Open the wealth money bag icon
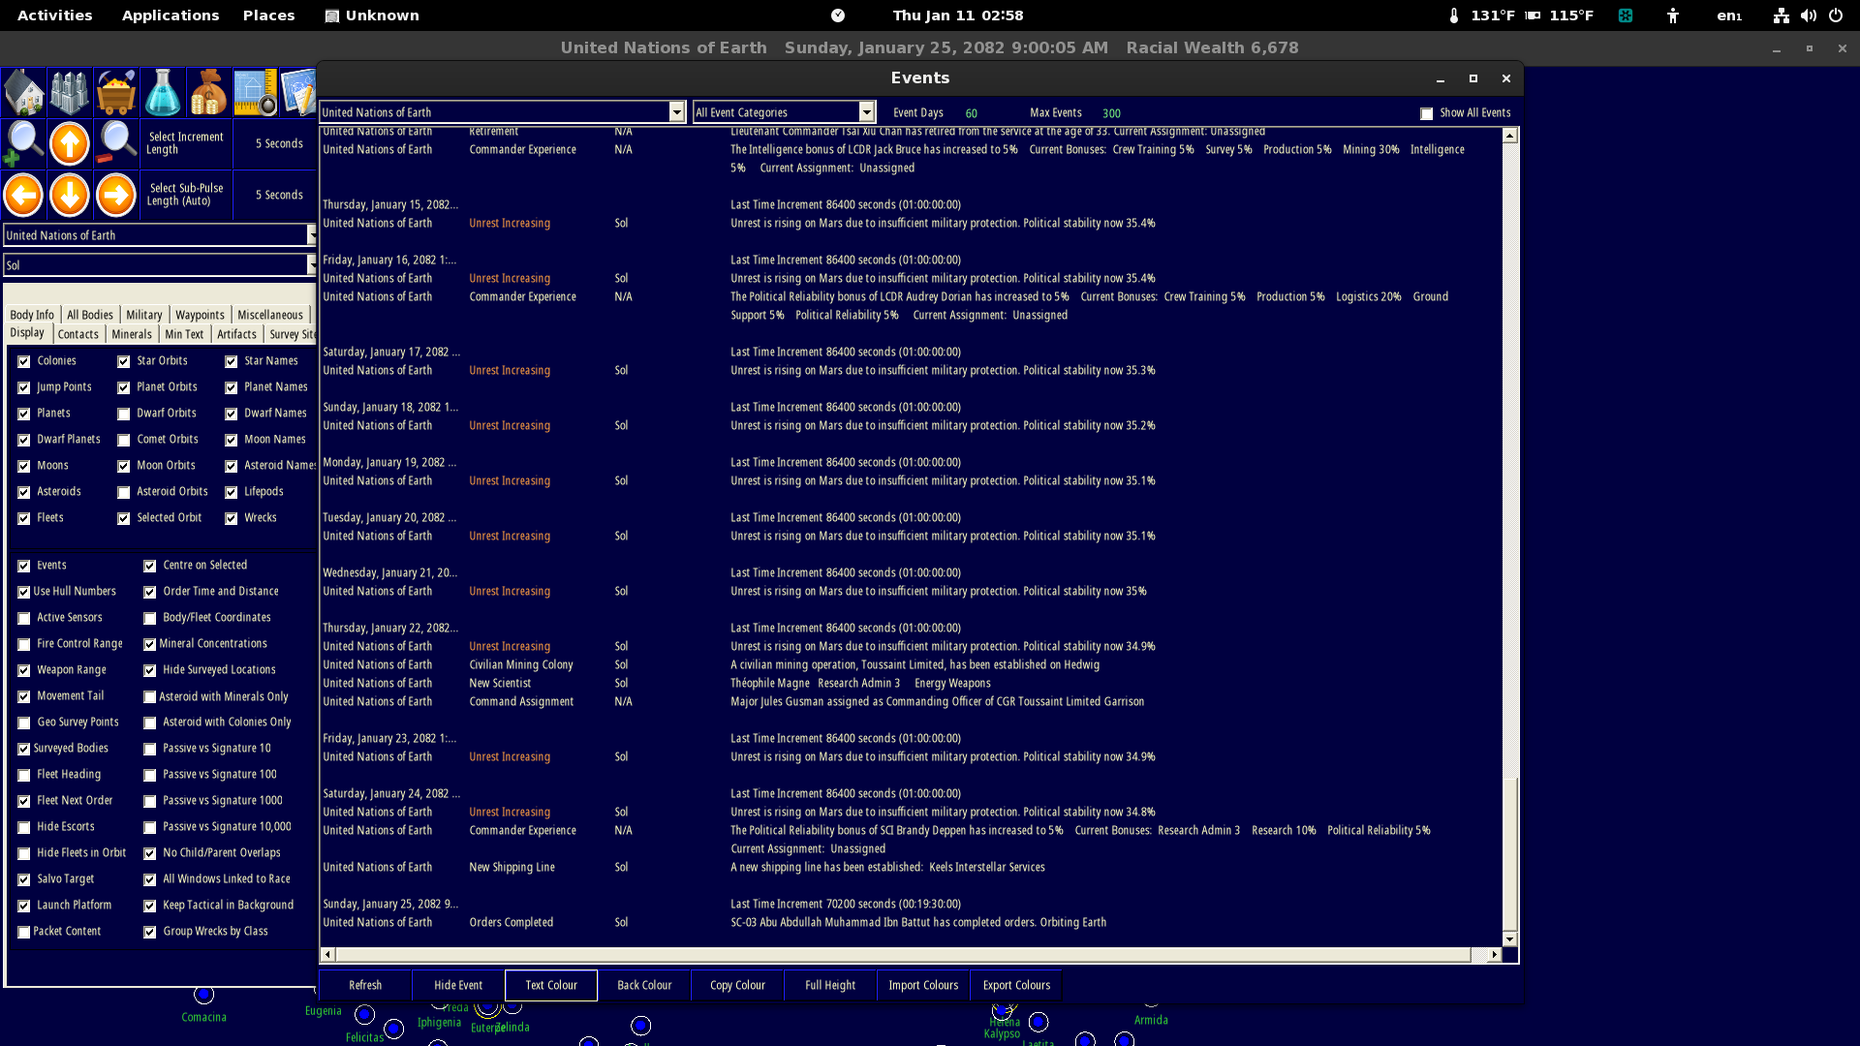Screen dimensions: 1860x1046 point(209,93)
